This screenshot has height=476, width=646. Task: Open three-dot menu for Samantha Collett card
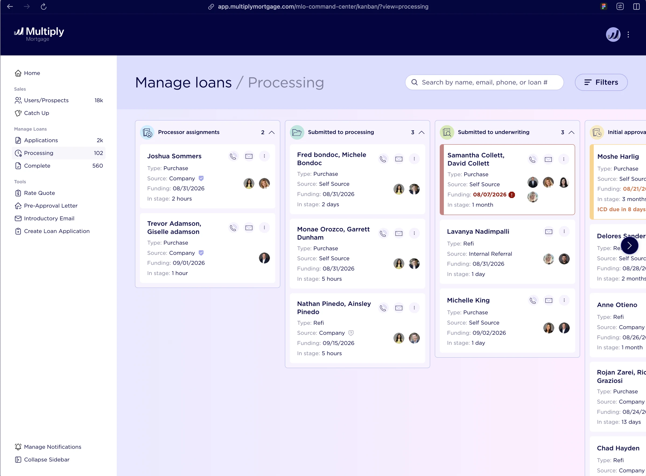pyautogui.click(x=564, y=159)
